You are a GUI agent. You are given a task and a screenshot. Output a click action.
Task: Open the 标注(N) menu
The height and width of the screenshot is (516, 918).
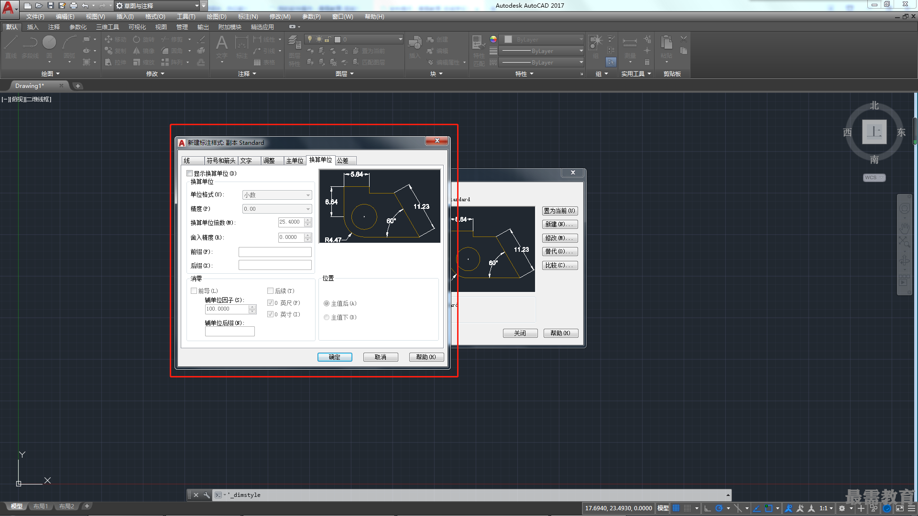248,17
